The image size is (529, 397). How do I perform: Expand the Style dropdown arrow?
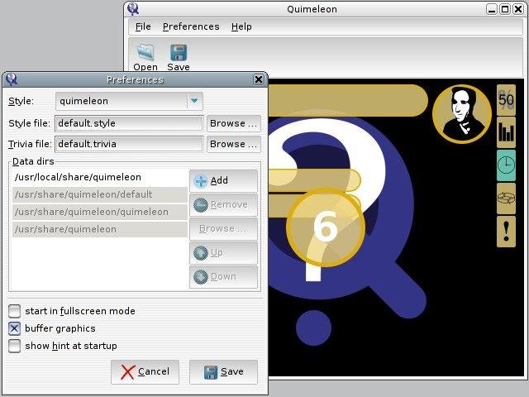194,101
